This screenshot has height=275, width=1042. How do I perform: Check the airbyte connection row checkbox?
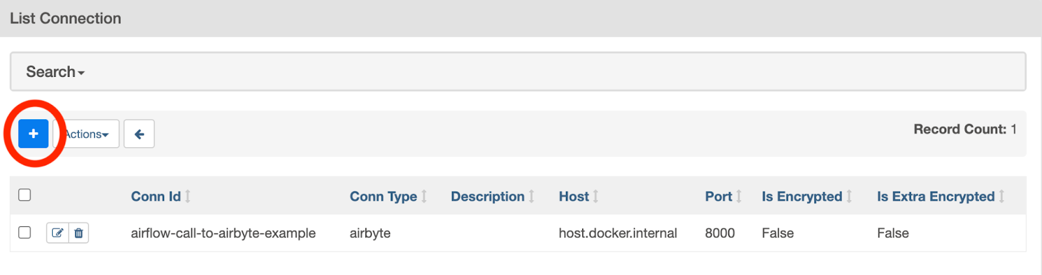25,233
